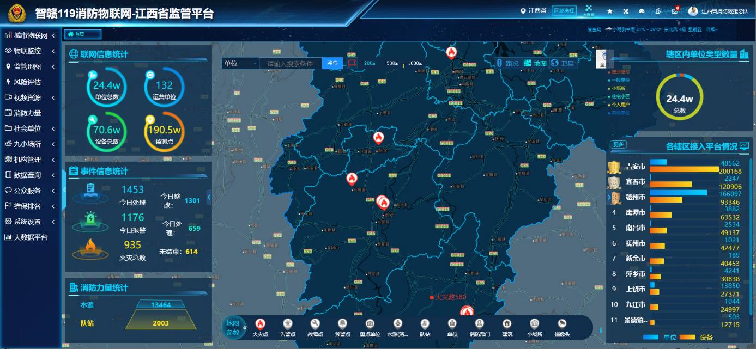Toggle the 住宅小区 legend entry
Image resolution: width=756 pixels, height=349 pixels.
(619, 96)
